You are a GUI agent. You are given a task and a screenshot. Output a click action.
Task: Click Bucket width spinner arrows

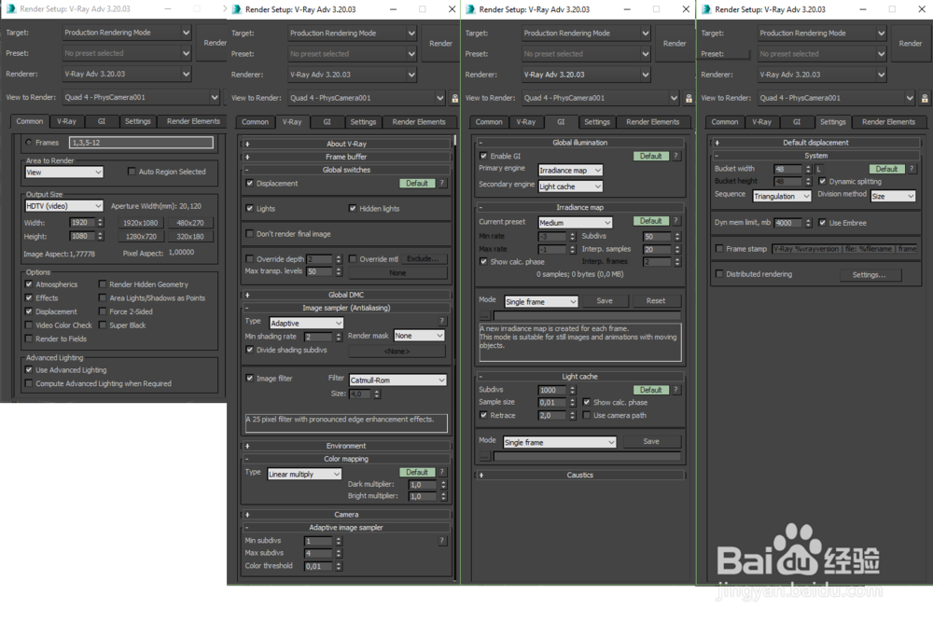click(x=807, y=170)
